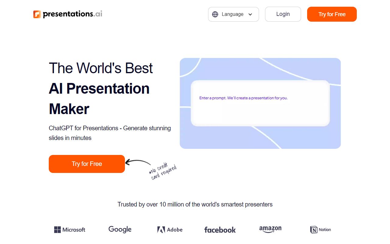Viewport: 390px width, 244px height.
Task: Click the Adobe logo
Action: pyautogui.click(x=170, y=229)
